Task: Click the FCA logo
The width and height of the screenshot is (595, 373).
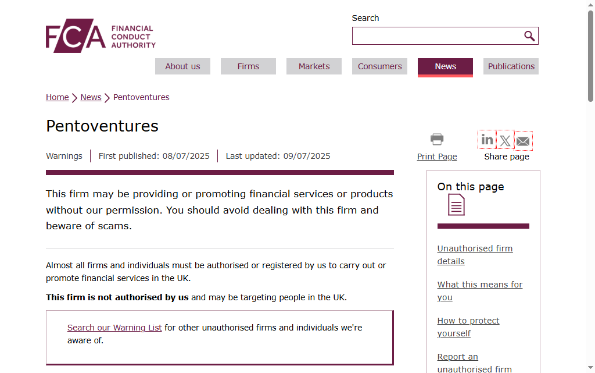Action: (x=101, y=35)
